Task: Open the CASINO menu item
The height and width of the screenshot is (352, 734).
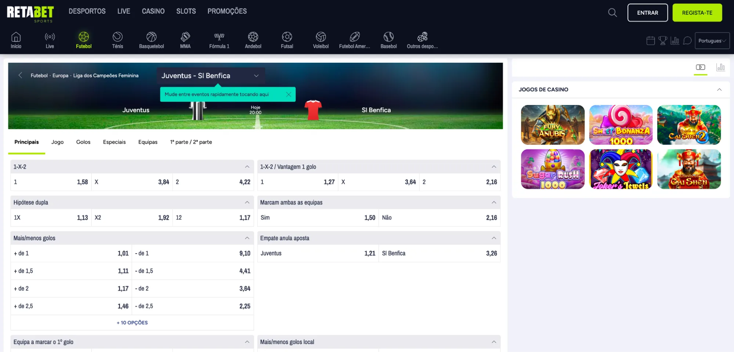Action: [x=153, y=11]
